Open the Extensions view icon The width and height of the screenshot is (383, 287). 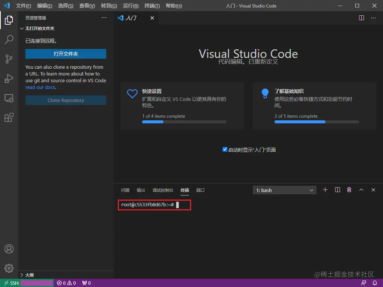point(9,117)
